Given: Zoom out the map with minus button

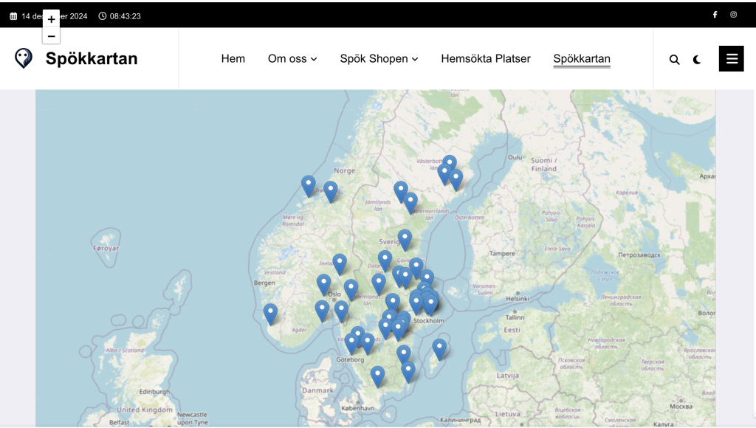Looking at the screenshot, I should point(51,36).
